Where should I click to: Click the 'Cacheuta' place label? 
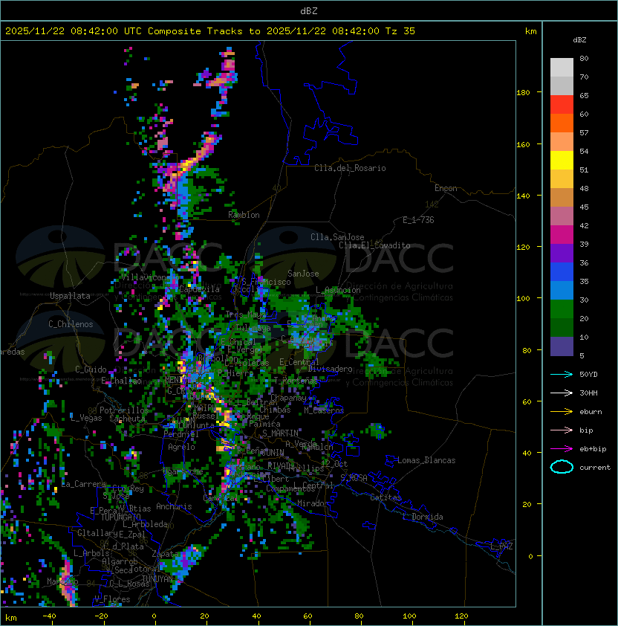click(127, 419)
